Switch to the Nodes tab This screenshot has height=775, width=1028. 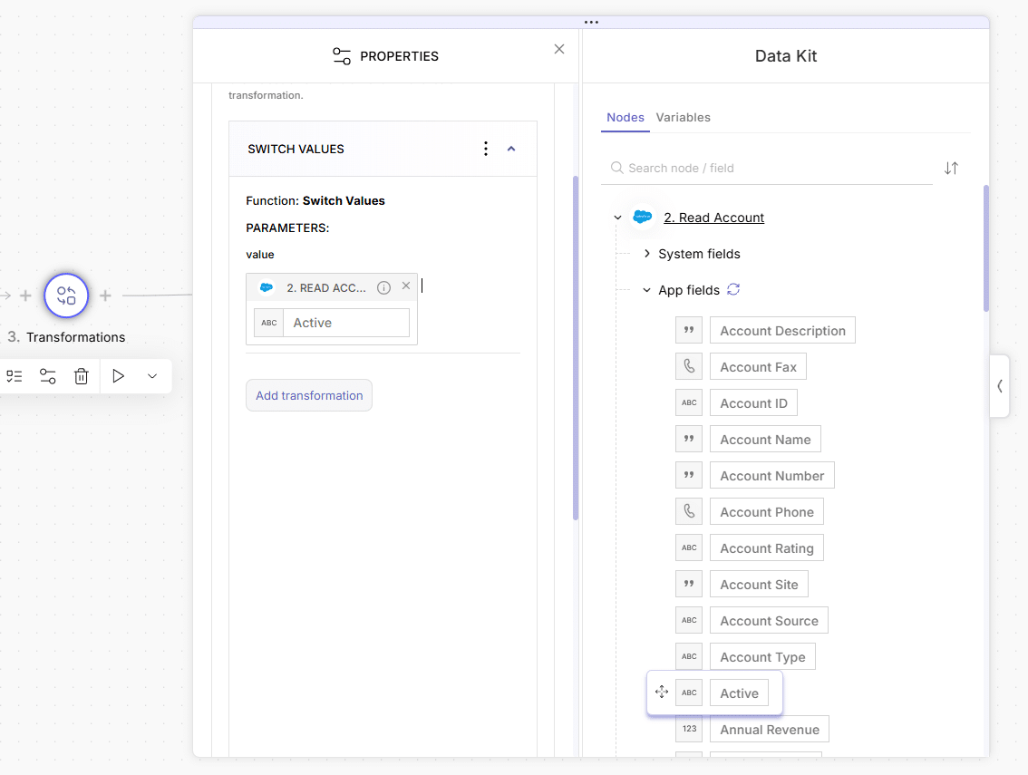tap(625, 117)
